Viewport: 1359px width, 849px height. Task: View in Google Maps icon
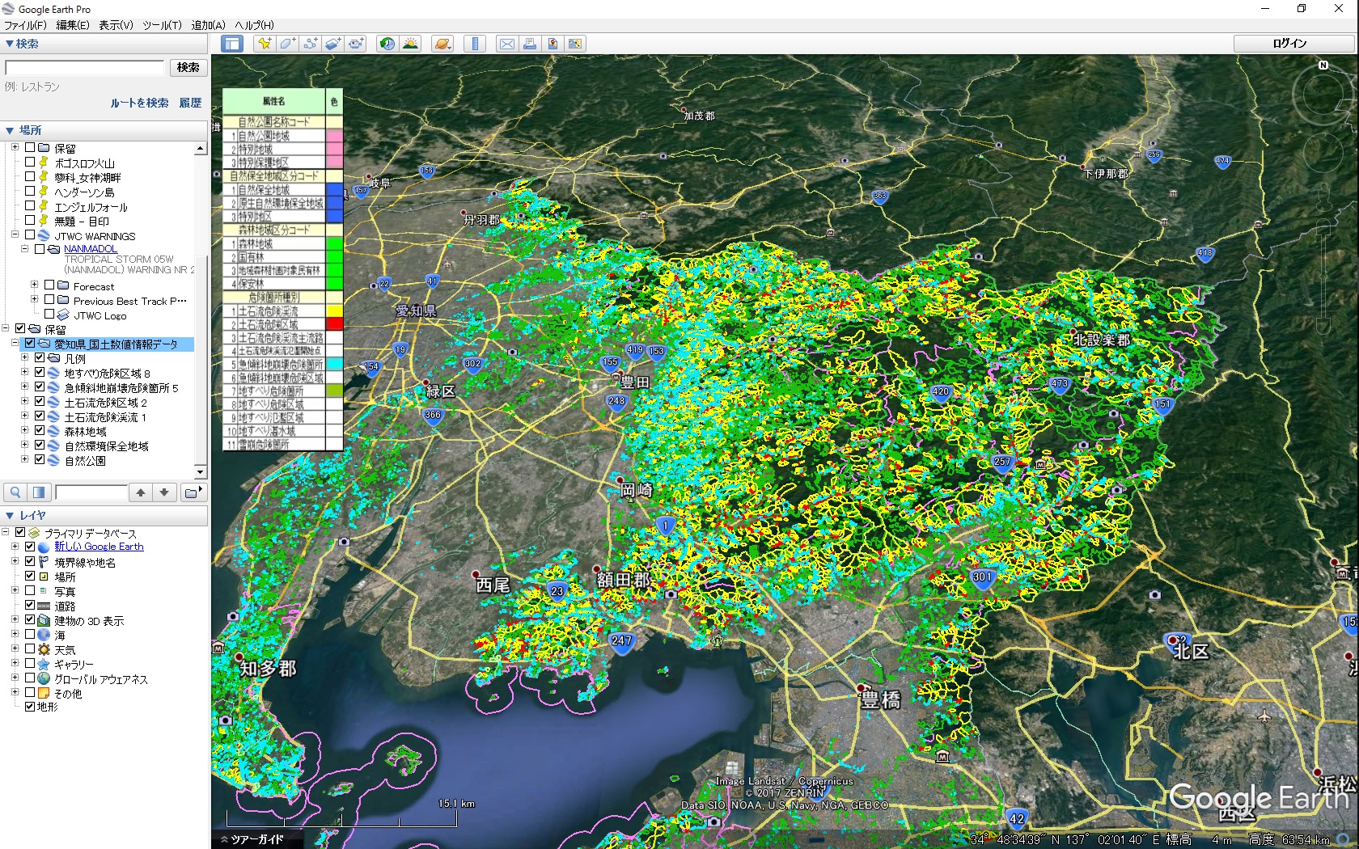click(575, 44)
